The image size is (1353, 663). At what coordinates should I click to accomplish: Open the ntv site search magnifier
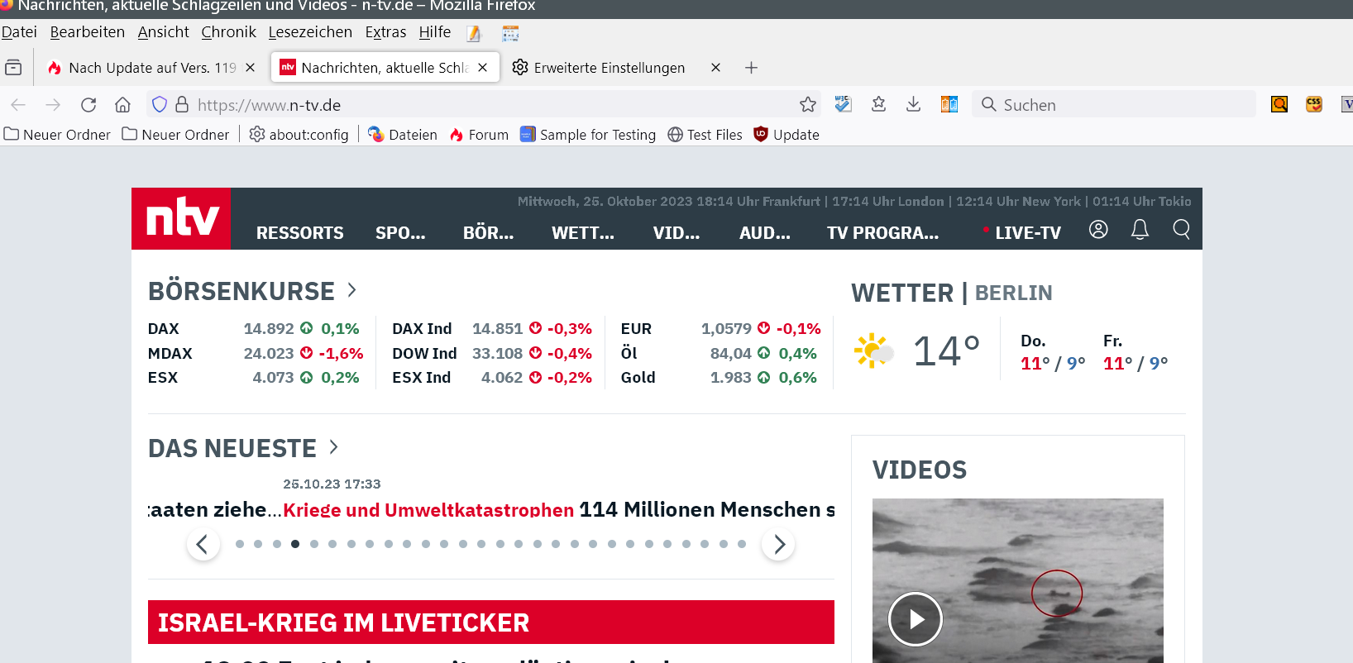[x=1182, y=230]
